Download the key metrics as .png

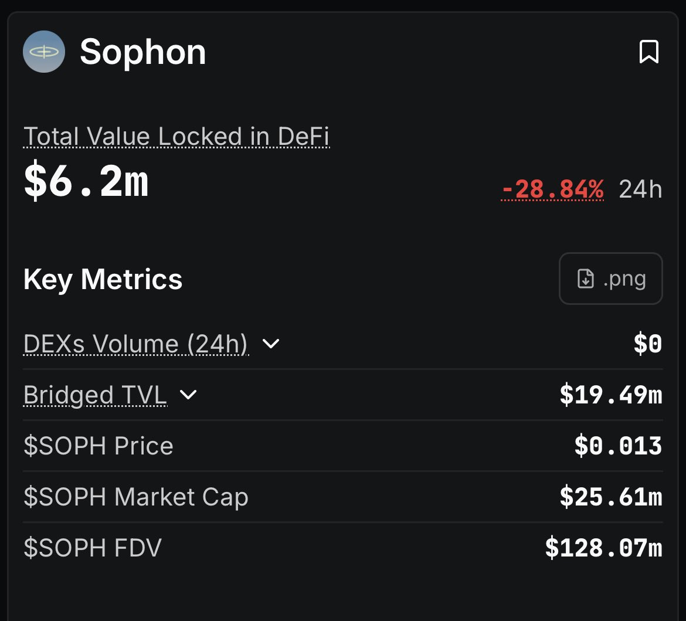click(611, 279)
